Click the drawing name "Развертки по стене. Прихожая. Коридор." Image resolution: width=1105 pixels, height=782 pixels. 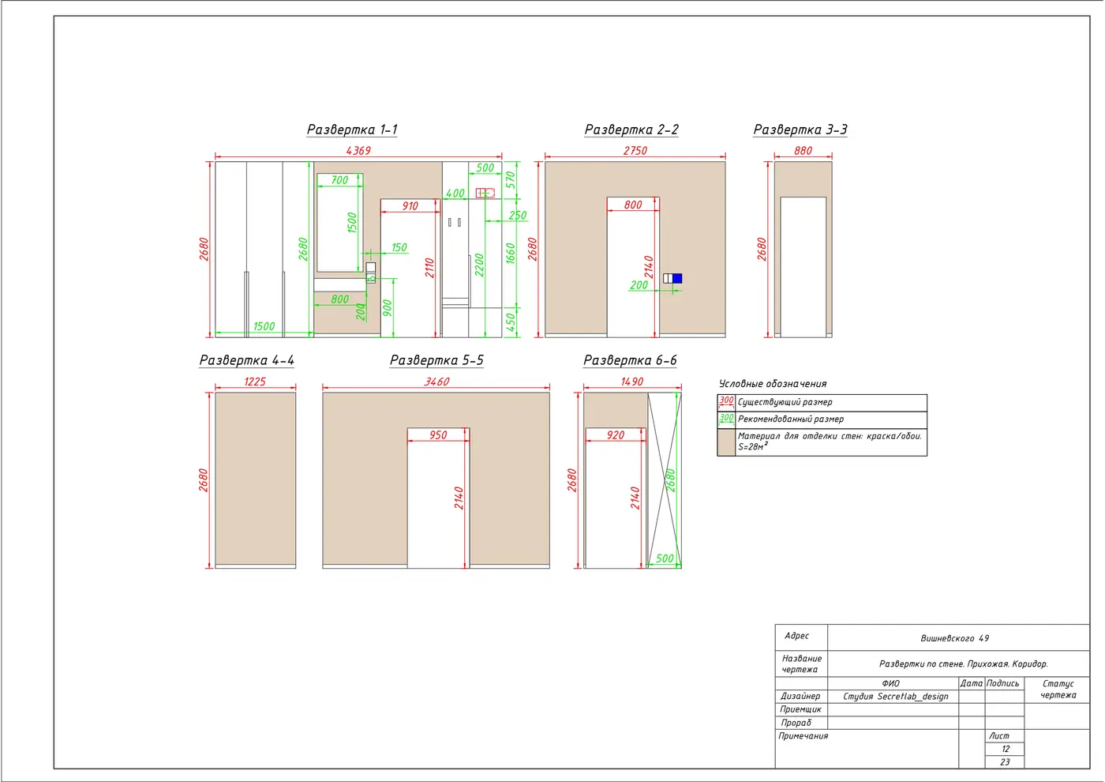[963, 664]
